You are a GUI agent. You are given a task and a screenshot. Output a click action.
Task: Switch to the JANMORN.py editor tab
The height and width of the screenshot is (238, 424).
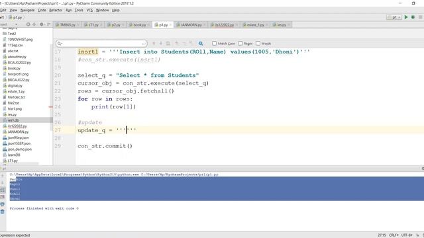(191, 24)
